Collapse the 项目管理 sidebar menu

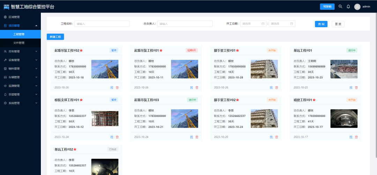[x=21, y=26]
